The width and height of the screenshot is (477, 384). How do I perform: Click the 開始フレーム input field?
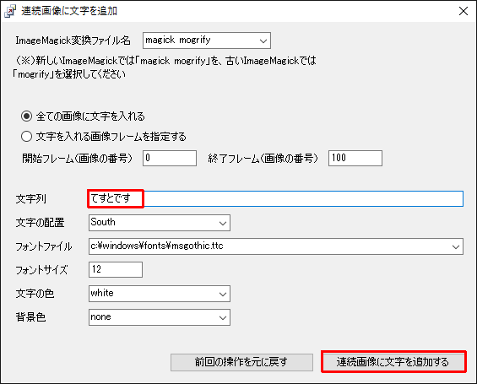pyautogui.click(x=170, y=158)
